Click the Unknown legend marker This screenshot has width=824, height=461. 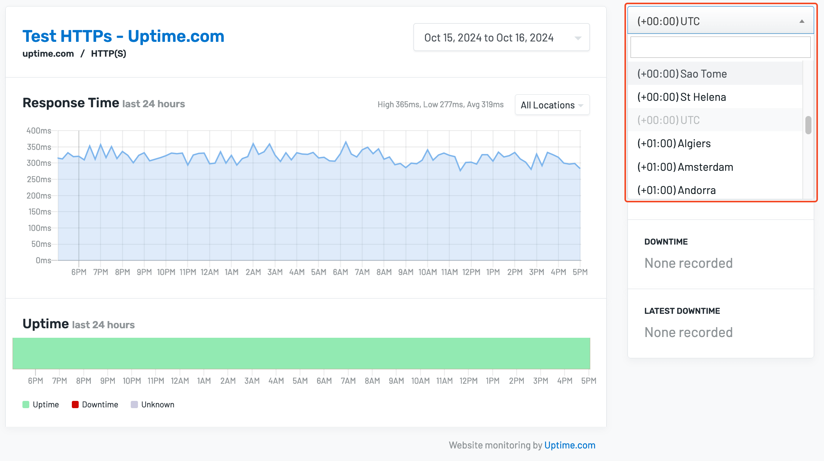click(134, 404)
